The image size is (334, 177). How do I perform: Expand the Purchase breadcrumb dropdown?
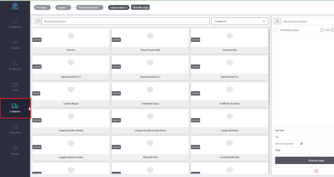(x=42, y=7)
